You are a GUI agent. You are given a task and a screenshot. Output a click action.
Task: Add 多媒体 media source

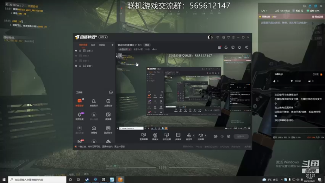pyautogui.click(x=178, y=137)
